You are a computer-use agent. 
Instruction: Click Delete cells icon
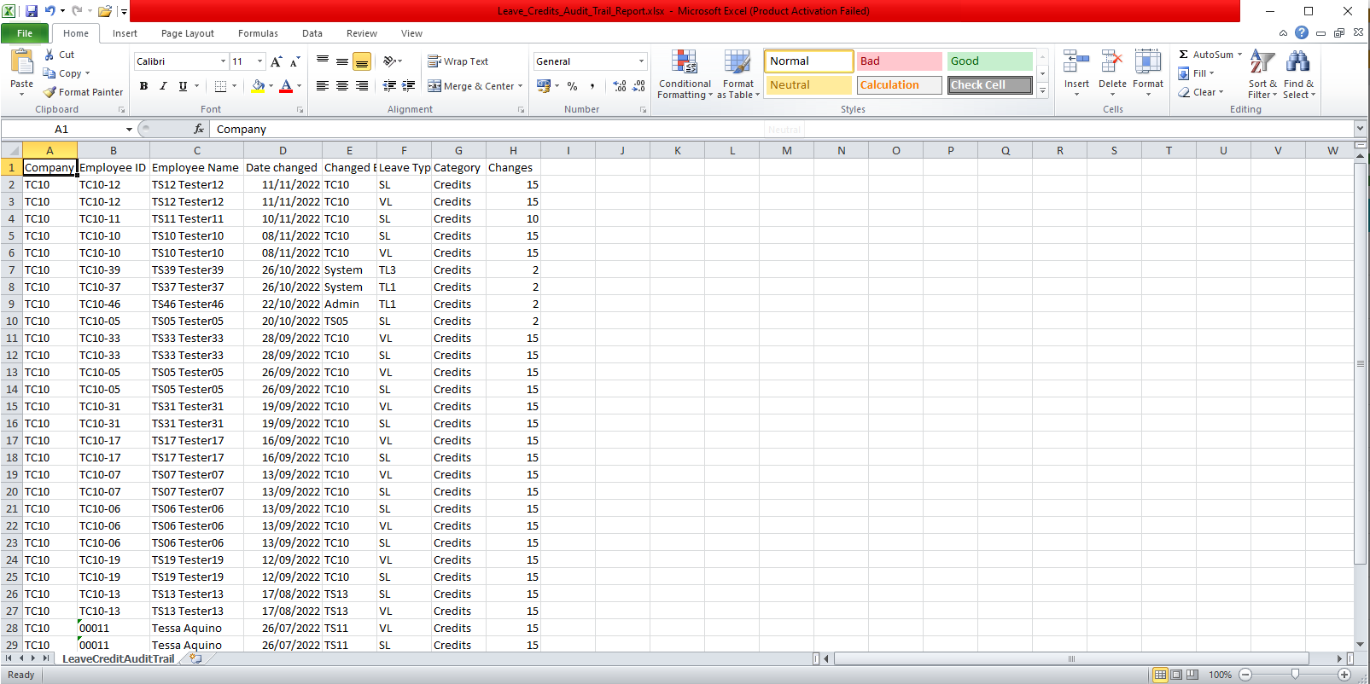(x=1112, y=62)
